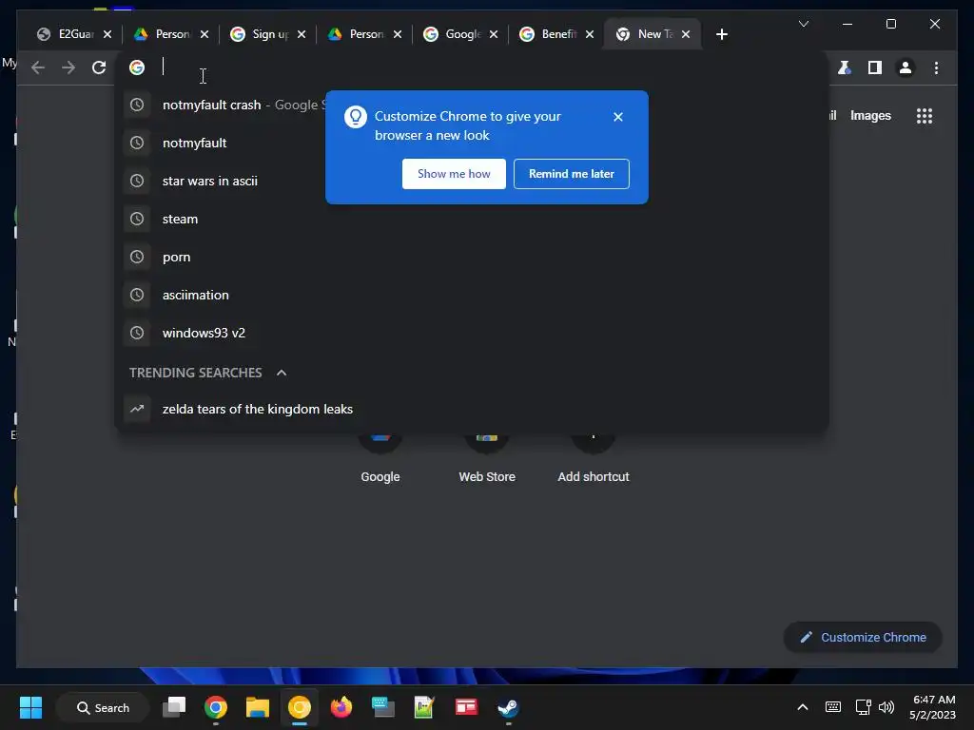
Task: Open the Google apps grid
Action: point(925,115)
